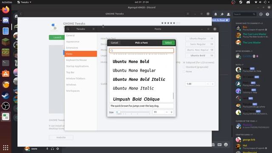The image size is (272, 153).
Task: Choose Ubuntu Mono Bold font
Action: click(142, 62)
